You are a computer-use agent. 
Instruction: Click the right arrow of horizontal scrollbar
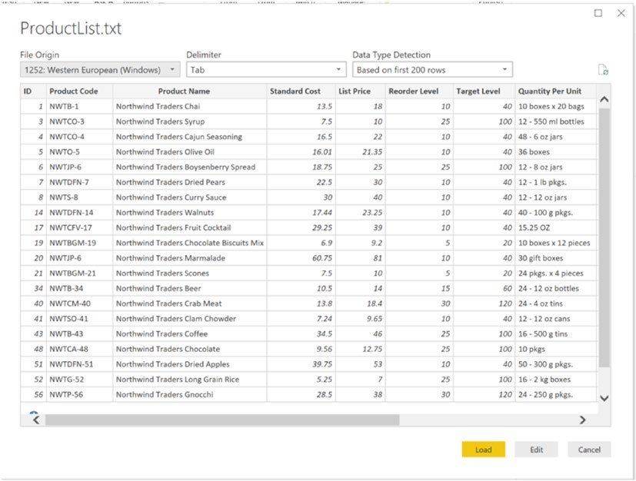point(582,420)
